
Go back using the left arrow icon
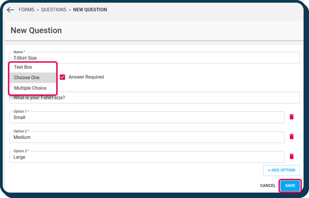(x=10, y=10)
